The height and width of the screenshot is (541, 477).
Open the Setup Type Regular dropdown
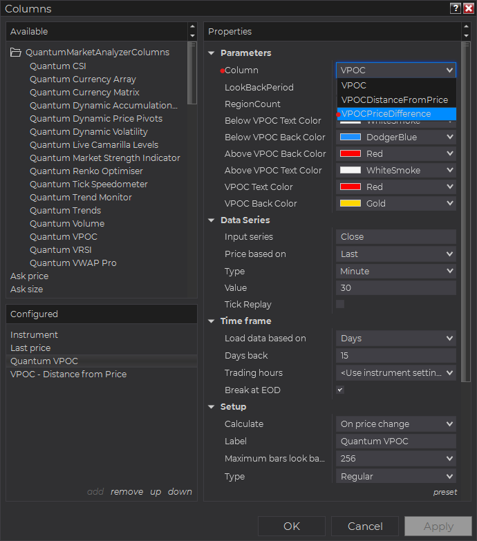[396, 477]
